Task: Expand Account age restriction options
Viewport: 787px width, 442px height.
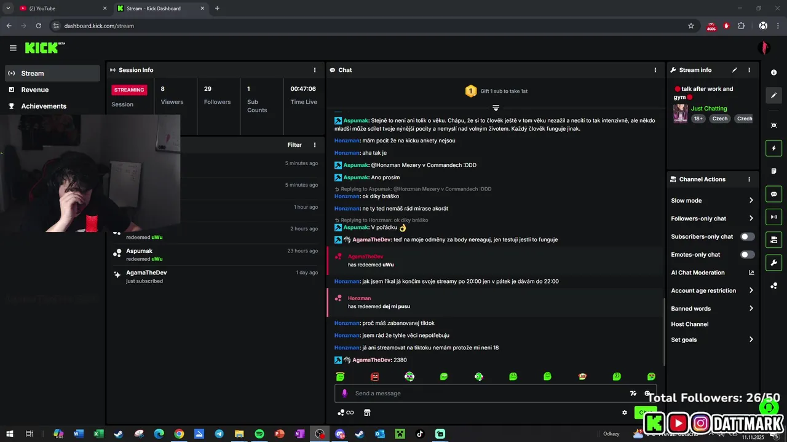Action: pos(713,290)
